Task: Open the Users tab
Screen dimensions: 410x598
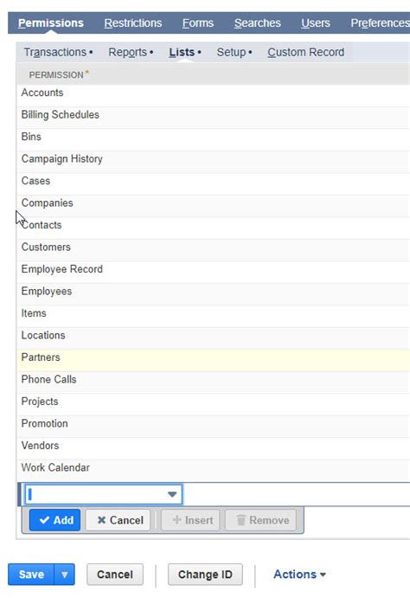Action: tap(316, 23)
